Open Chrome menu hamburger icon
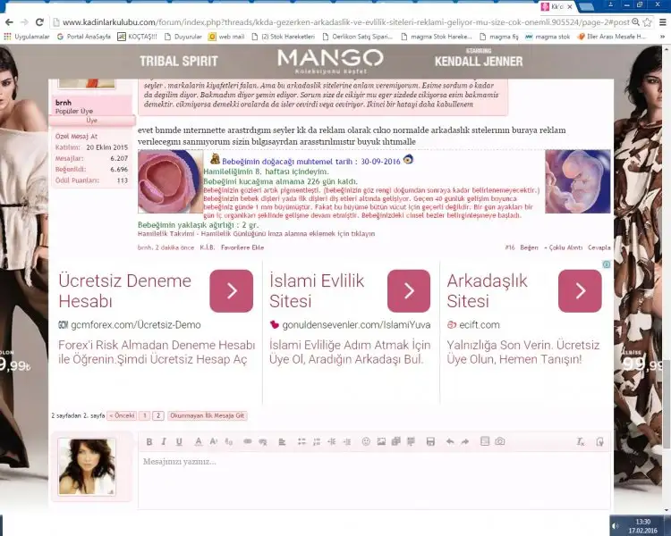Screen dimensions: 671x536 (662, 22)
